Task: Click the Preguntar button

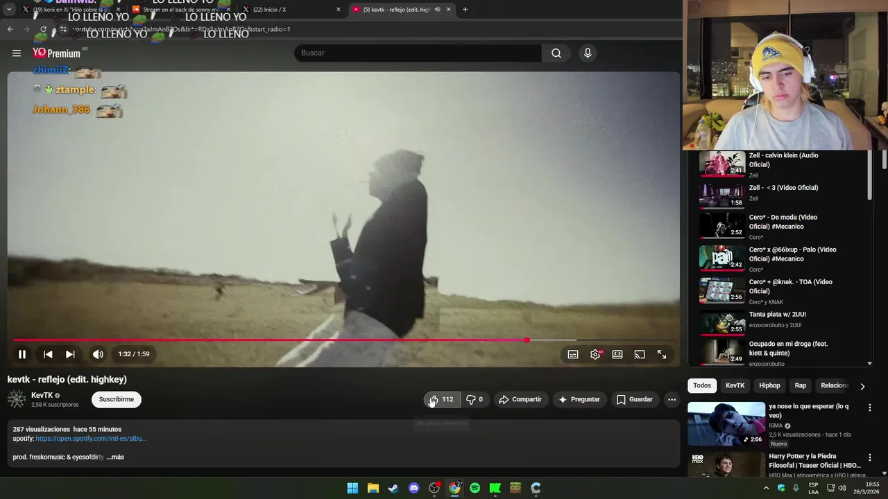Action: click(x=579, y=399)
